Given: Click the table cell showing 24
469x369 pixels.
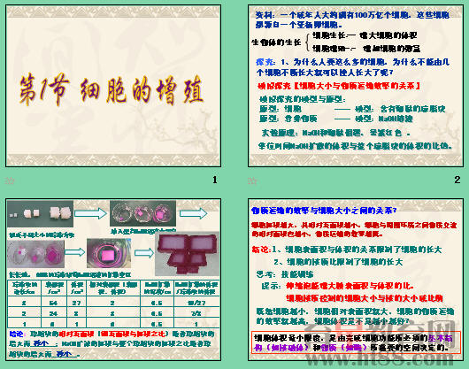Looking at the screenshot, I should point(54,313).
